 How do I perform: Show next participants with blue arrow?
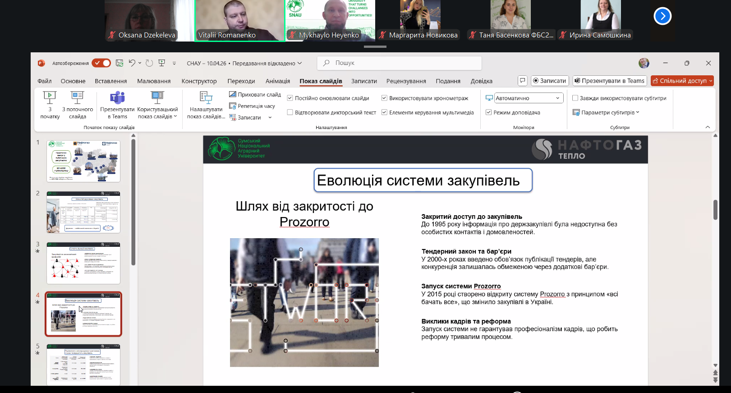[662, 16]
